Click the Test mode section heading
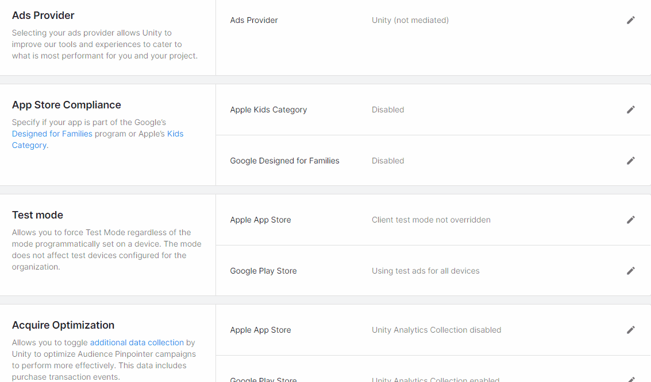Image resolution: width=651 pixels, height=382 pixels. (37, 215)
